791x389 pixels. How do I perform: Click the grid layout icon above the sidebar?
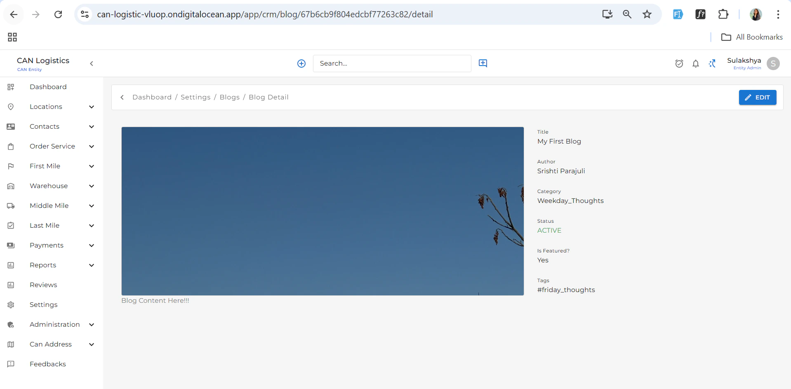12,37
